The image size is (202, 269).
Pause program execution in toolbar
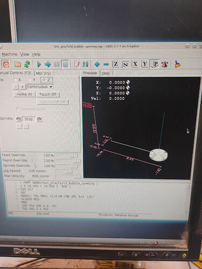57,64
